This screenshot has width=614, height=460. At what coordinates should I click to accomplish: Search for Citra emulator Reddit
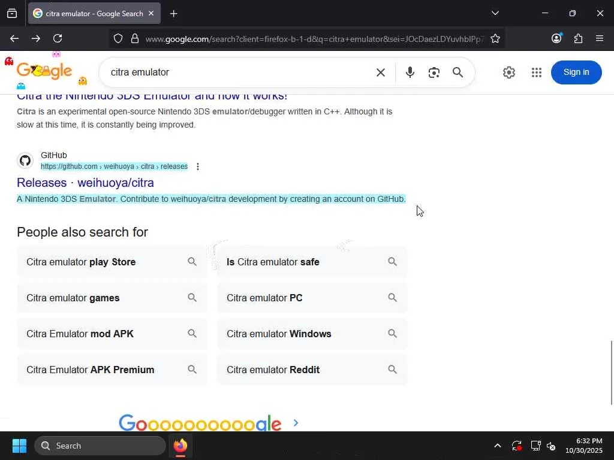312,370
